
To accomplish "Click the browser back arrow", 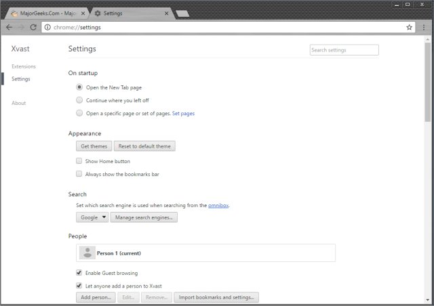I will coord(9,27).
